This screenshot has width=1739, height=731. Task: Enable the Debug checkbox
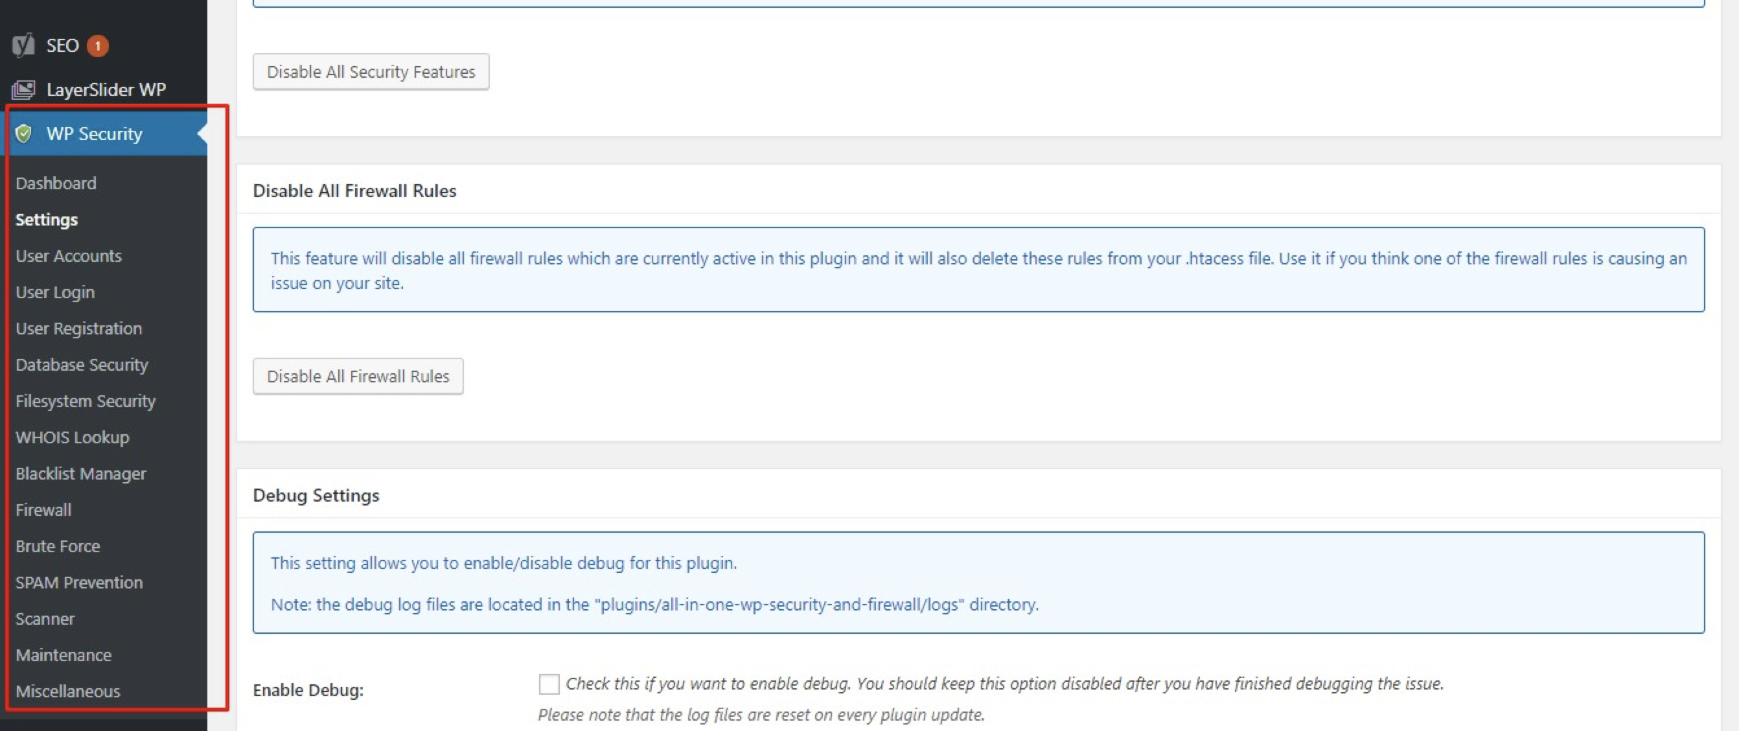(549, 684)
